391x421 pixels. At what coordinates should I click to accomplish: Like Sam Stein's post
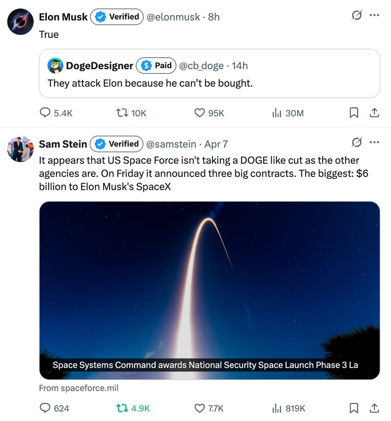[x=200, y=408]
